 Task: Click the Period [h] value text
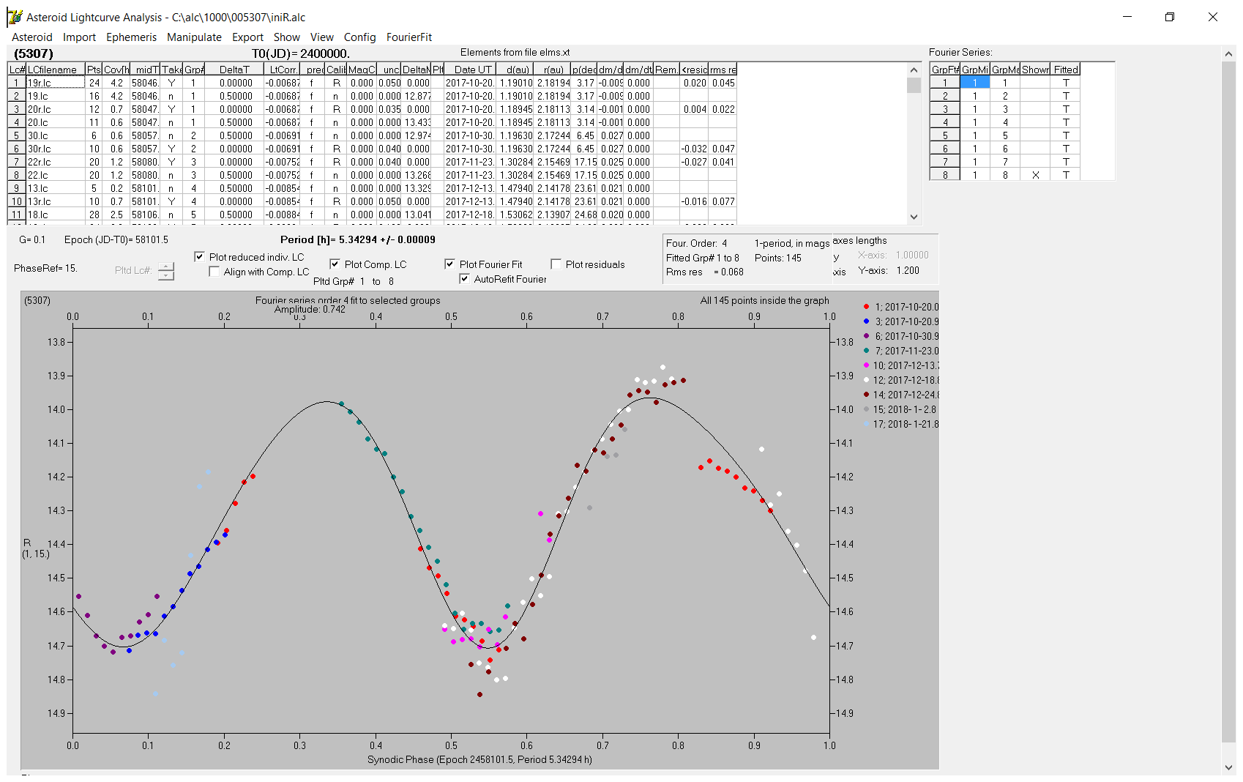[357, 239]
